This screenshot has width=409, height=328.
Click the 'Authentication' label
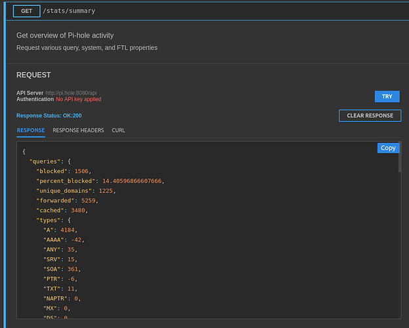click(x=35, y=99)
